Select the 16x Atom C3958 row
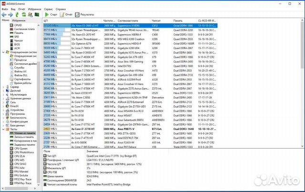Image resolution: width=305 pixels, height=192 pixels. [x=130, y=98]
